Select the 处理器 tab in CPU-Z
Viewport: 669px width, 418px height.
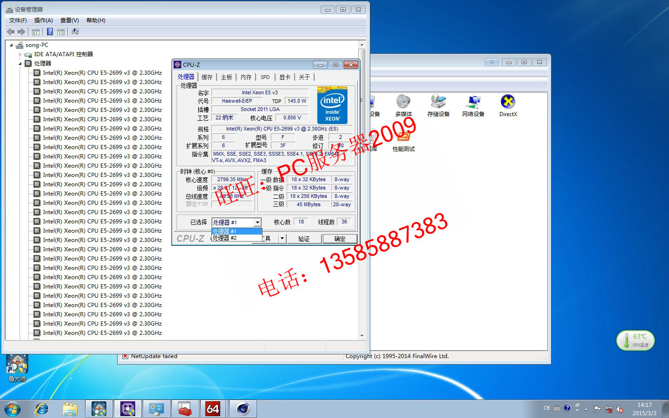point(186,77)
